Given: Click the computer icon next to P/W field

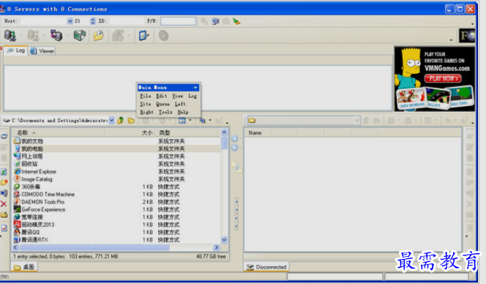Looking at the screenshot, I should [x=215, y=21].
